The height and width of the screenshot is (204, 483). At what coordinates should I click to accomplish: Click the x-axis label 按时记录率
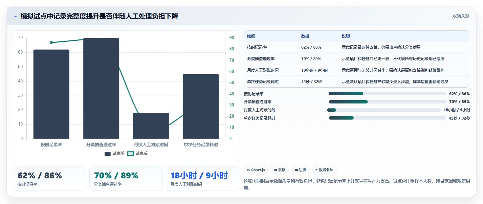[x=51, y=145]
